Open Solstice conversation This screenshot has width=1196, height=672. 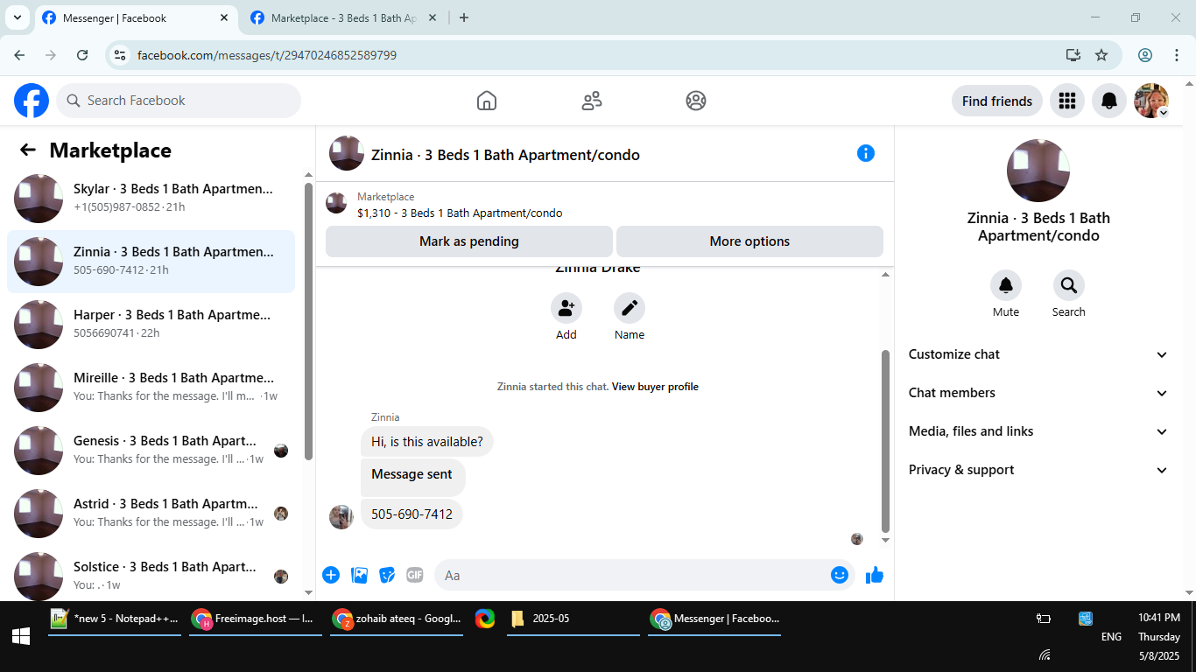pos(151,573)
